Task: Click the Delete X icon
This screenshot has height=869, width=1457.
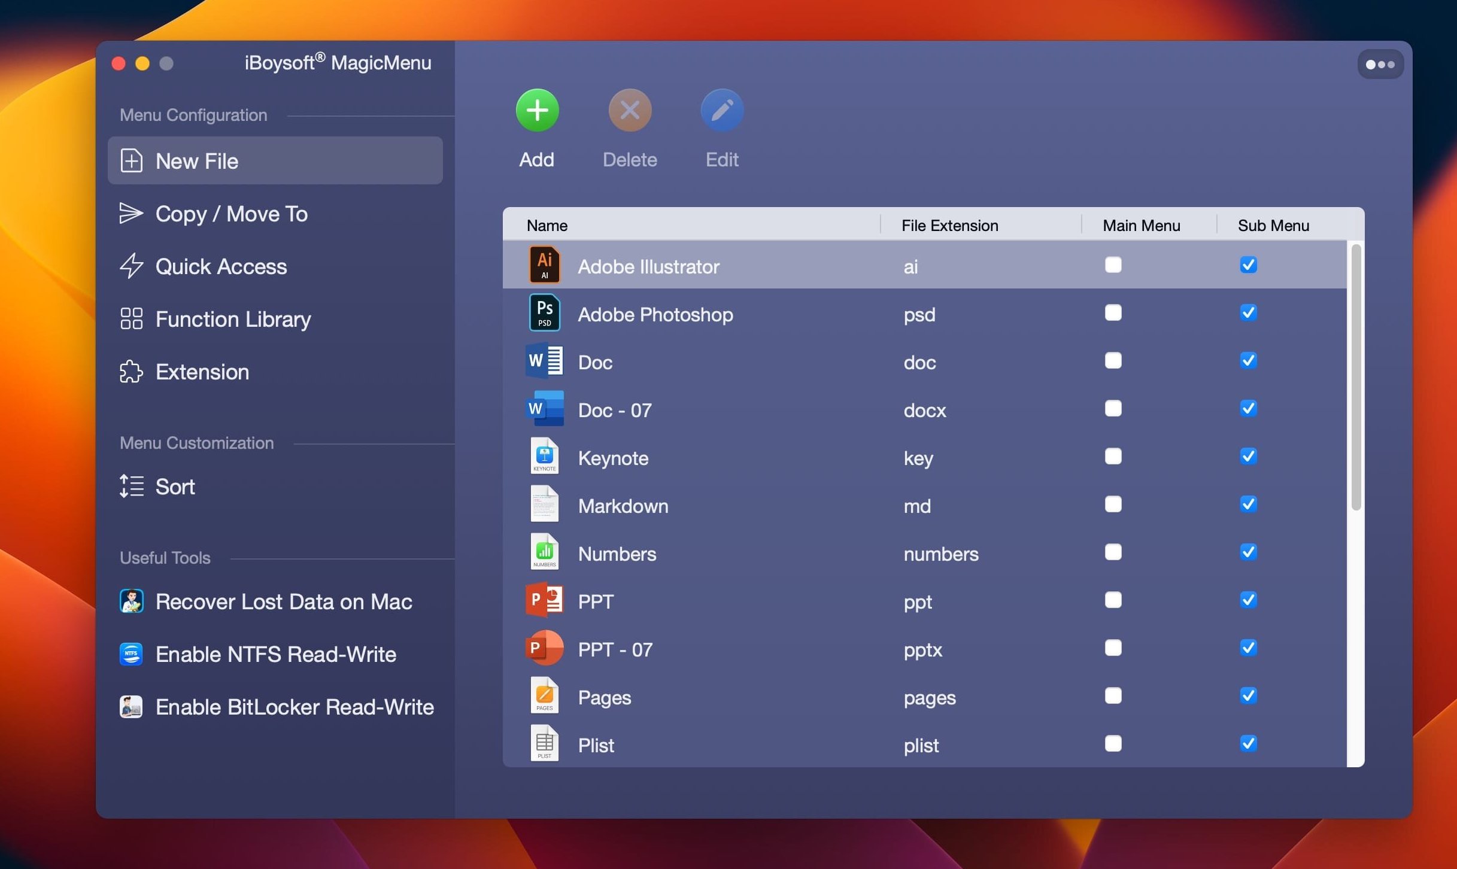Action: (x=630, y=110)
